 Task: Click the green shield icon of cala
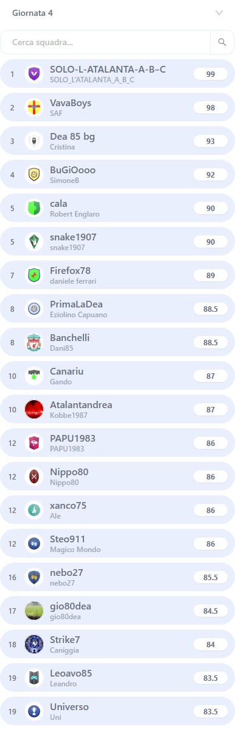[34, 208]
